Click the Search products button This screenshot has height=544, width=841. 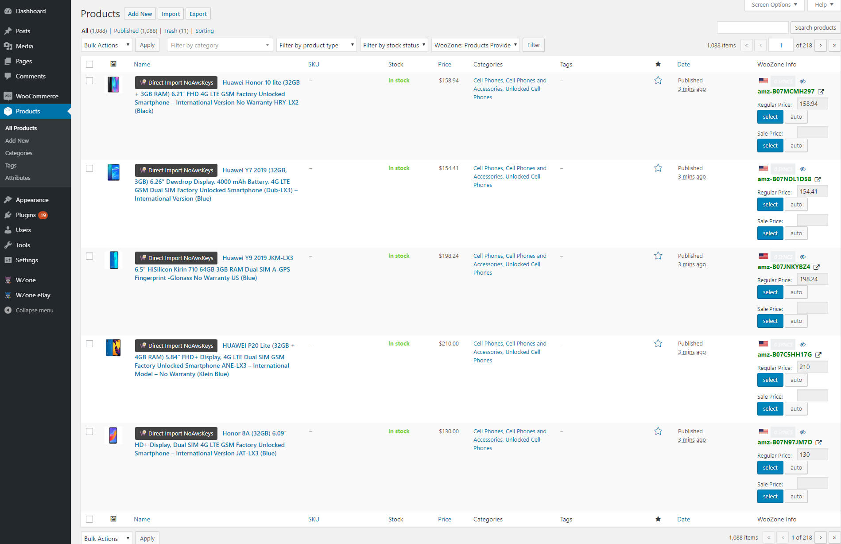click(x=815, y=27)
